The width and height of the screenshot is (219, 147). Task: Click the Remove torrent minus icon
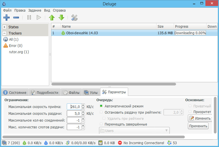click(x=16, y=18)
